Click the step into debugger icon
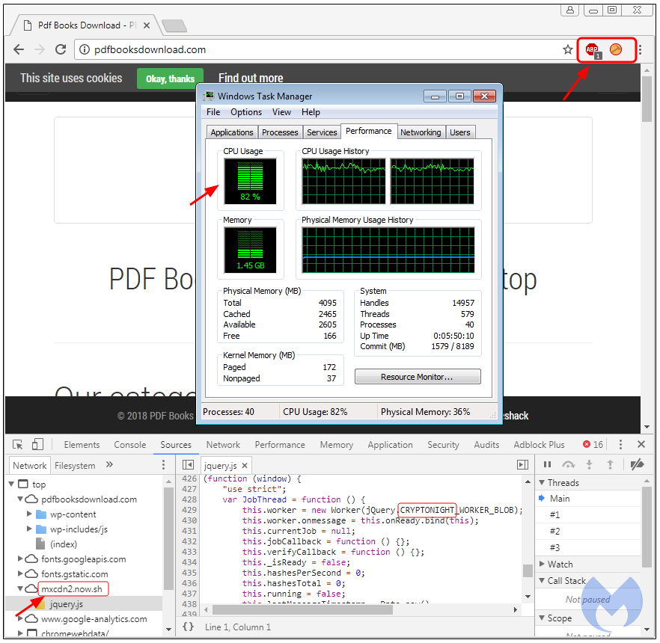660x643 pixels. 590,464
